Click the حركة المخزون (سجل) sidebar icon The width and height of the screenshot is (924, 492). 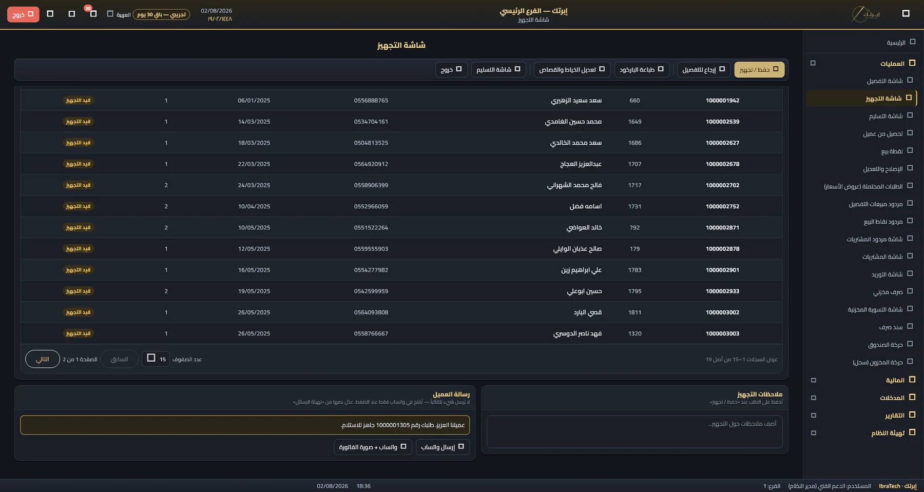pos(910,362)
